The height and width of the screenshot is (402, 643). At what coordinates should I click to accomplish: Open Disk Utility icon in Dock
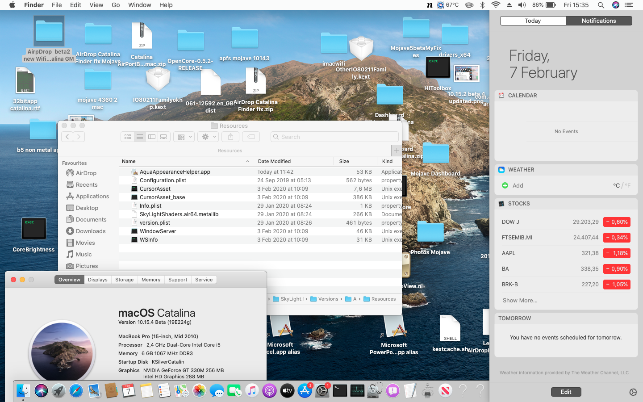(375, 391)
